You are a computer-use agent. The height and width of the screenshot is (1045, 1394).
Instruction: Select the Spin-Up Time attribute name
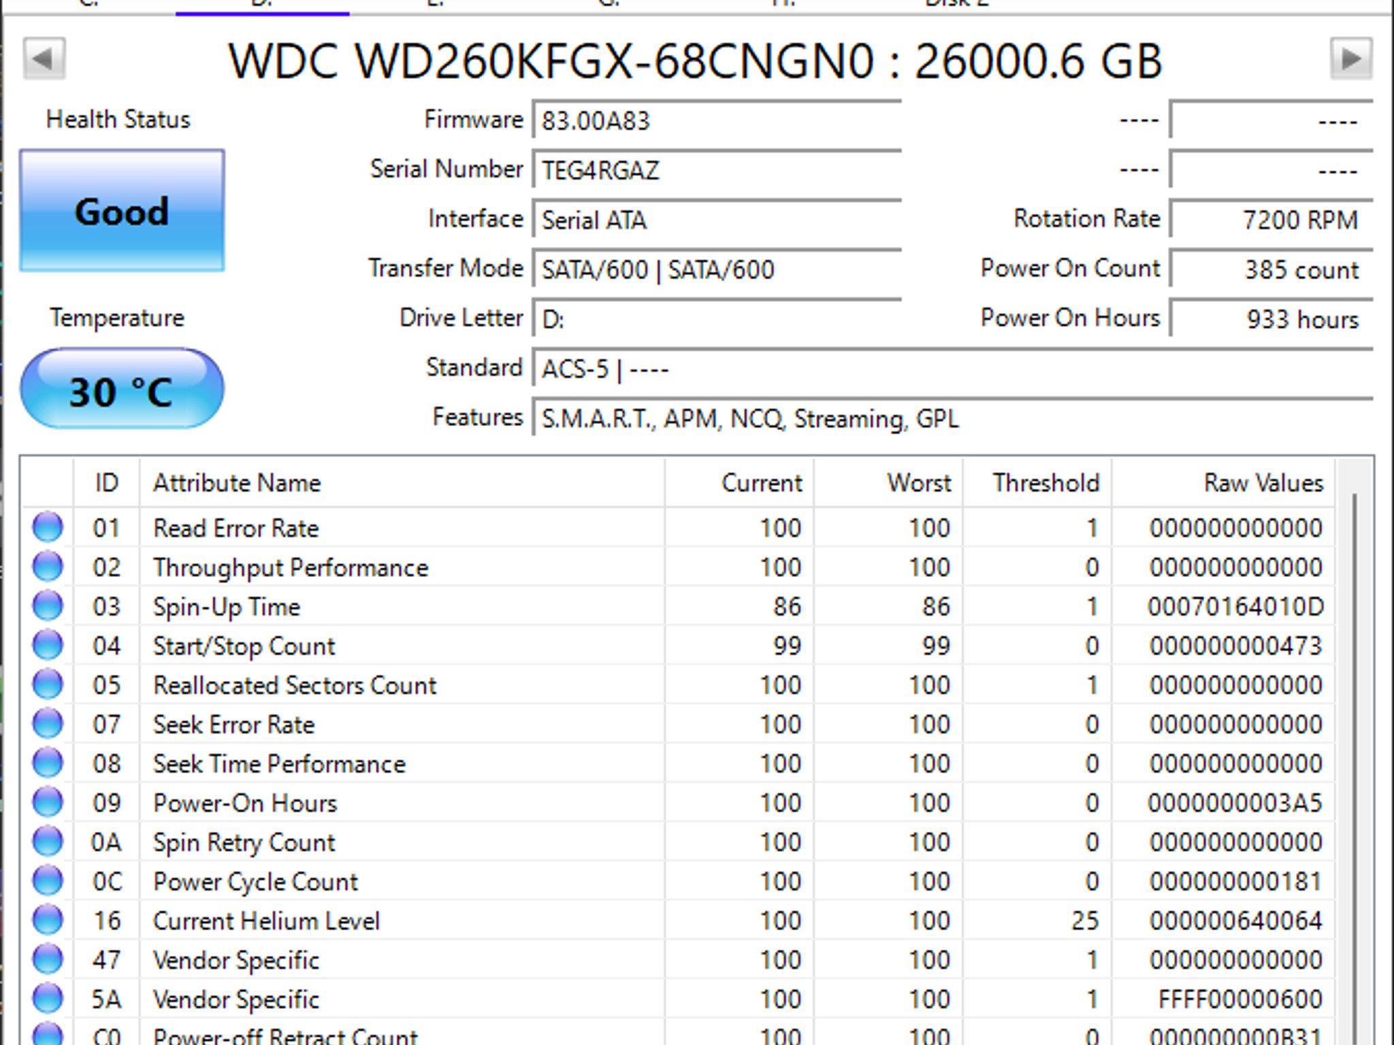click(227, 608)
